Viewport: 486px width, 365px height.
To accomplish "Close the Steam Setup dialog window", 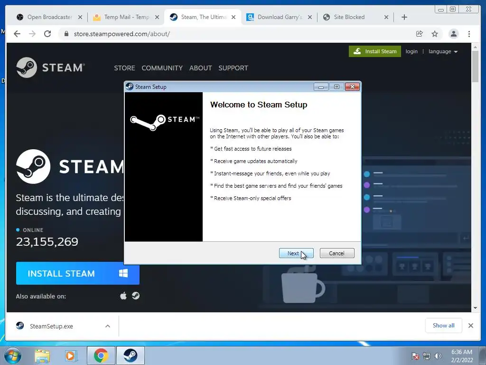I will [353, 87].
